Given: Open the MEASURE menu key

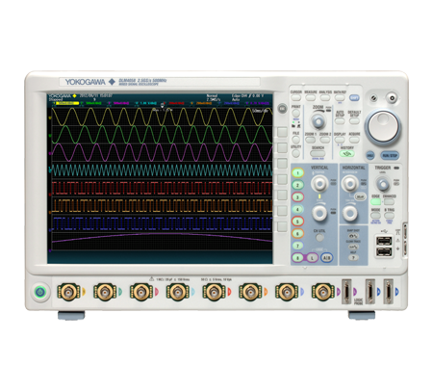Looking at the screenshot, I should (311, 97).
